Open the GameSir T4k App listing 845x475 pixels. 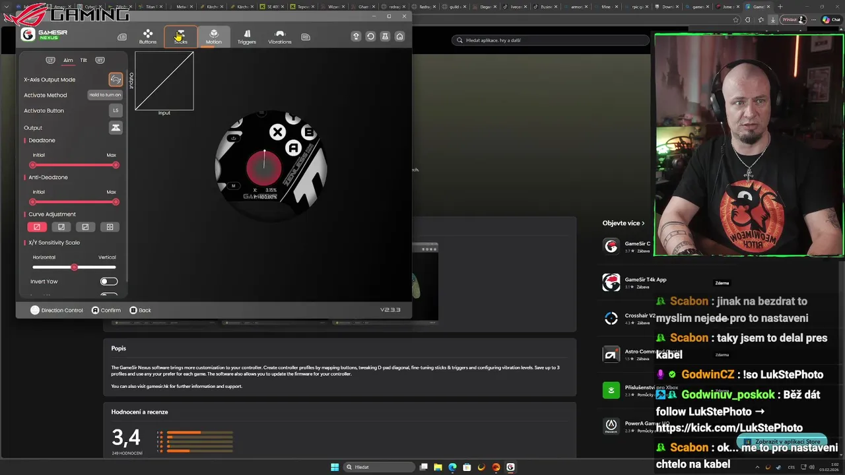(x=634, y=282)
